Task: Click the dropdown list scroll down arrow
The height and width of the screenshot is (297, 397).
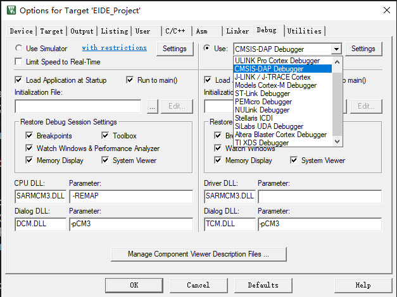Action: (x=337, y=142)
